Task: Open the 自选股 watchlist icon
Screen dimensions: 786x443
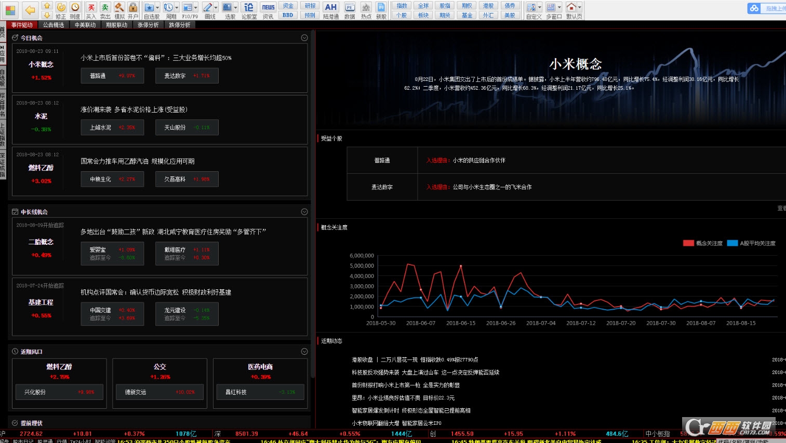Action: click(x=149, y=7)
